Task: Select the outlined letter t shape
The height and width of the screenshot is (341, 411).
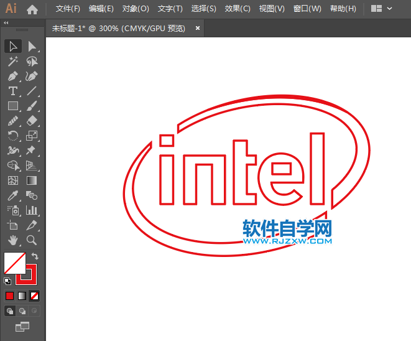Action: [x=244, y=172]
